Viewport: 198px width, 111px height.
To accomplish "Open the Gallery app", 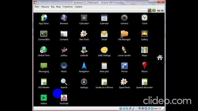I will [144, 35].
